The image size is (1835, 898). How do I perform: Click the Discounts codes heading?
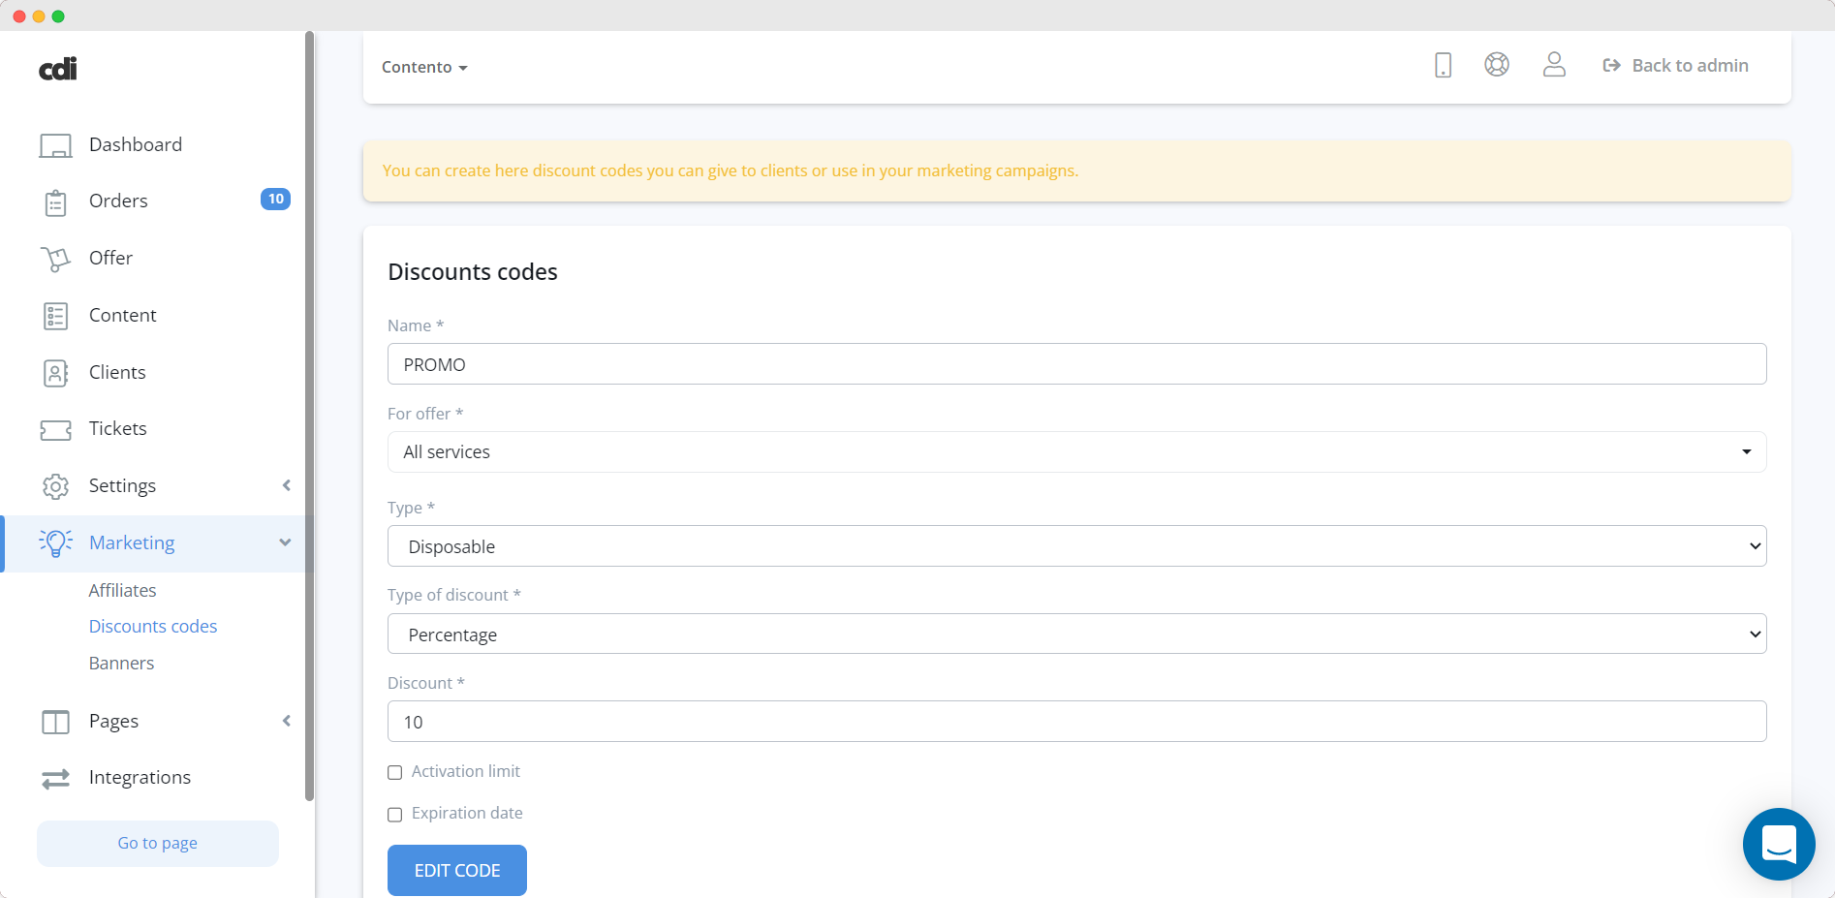(x=473, y=272)
